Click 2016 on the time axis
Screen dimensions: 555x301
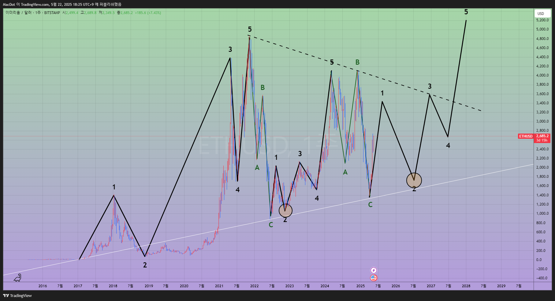pyautogui.click(x=43, y=286)
